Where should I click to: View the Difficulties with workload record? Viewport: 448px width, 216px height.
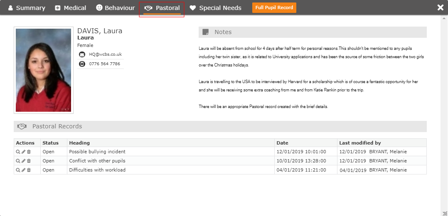click(x=18, y=170)
